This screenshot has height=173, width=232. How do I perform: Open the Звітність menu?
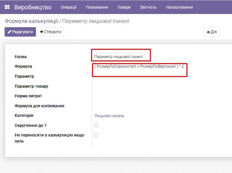[x=148, y=7]
